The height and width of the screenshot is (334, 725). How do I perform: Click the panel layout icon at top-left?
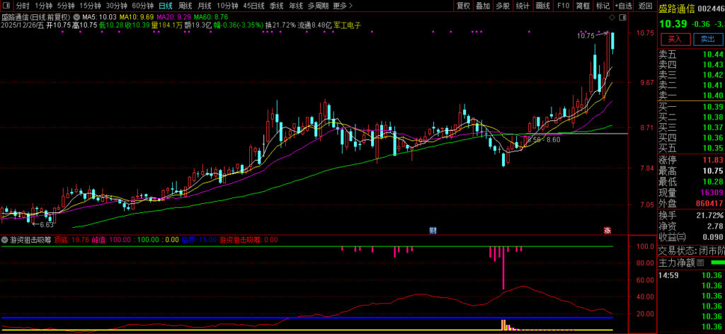point(6,6)
